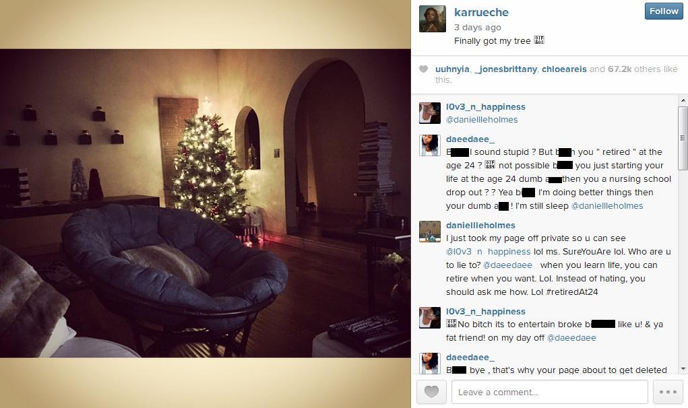This screenshot has width=688, height=408.
Task: Open danielleholmes commenter avatar
Action: (x=429, y=232)
